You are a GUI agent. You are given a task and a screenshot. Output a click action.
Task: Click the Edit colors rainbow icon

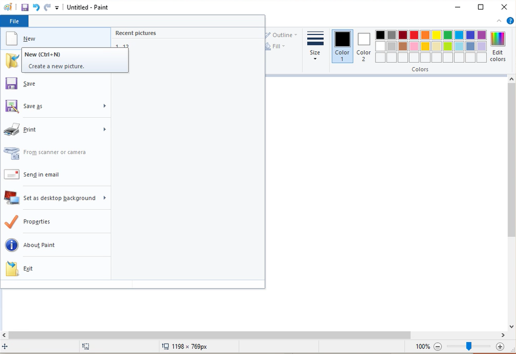[x=497, y=39]
